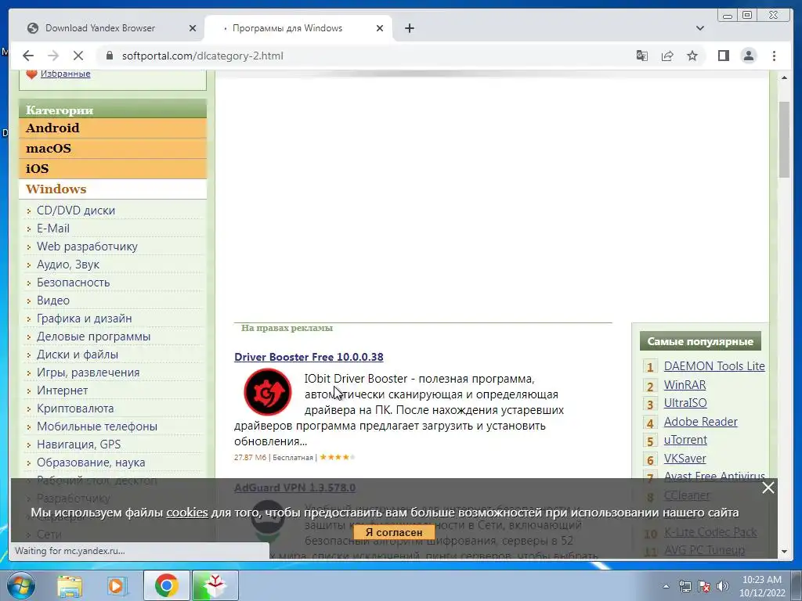Viewport: 802px width, 601px height.
Task: Open Windows Explorer from taskbar
Action: [x=69, y=585]
